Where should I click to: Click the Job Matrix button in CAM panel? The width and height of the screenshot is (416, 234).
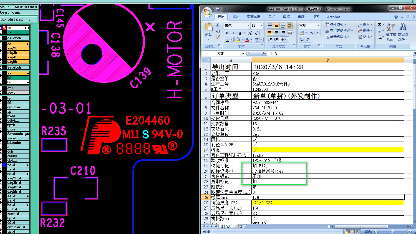click(x=18, y=19)
